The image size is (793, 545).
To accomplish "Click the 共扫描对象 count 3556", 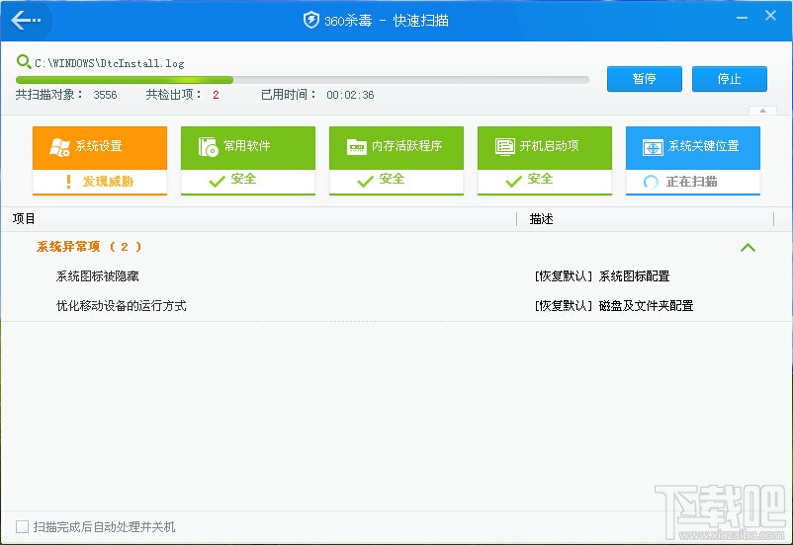I will coord(105,95).
